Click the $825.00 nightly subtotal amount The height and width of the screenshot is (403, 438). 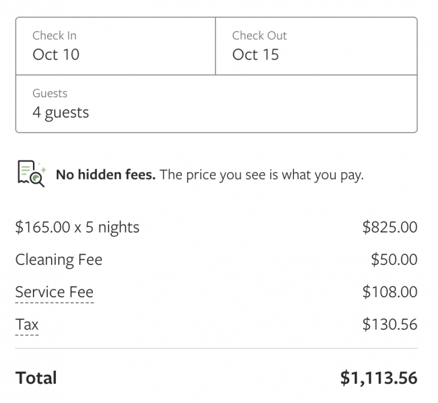[x=390, y=227]
